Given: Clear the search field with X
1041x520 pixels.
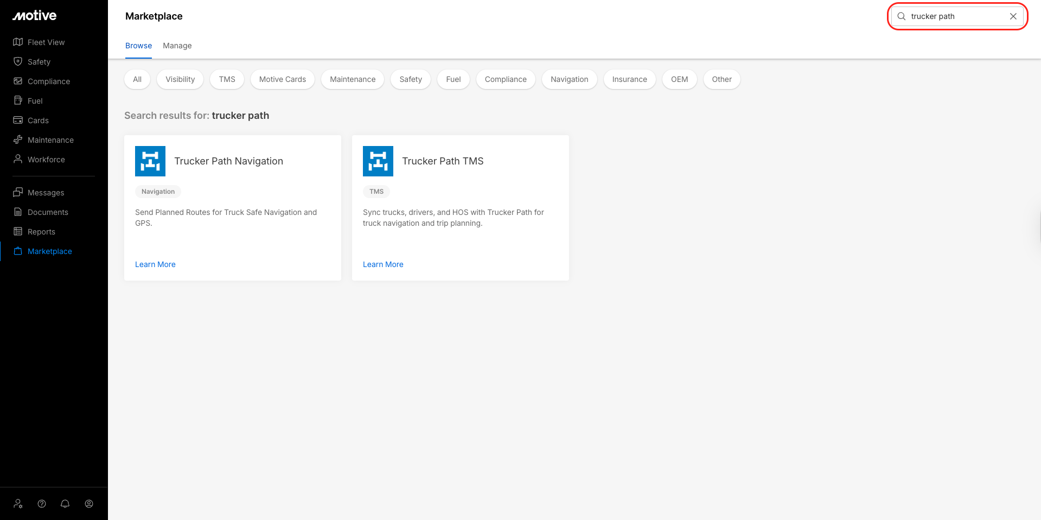Looking at the screenshot, I should coord(1013,16).
